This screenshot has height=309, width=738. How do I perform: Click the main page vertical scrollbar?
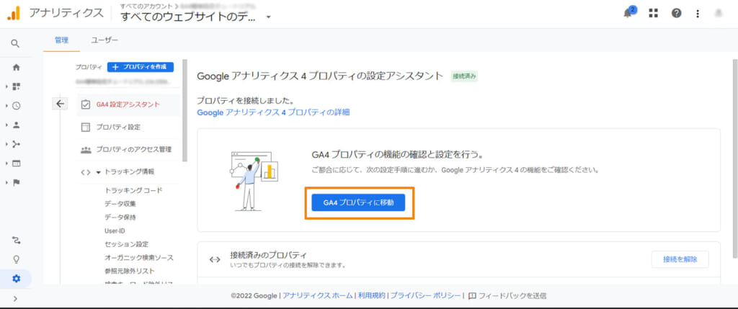pyautogui.click(x=734, y=158)
